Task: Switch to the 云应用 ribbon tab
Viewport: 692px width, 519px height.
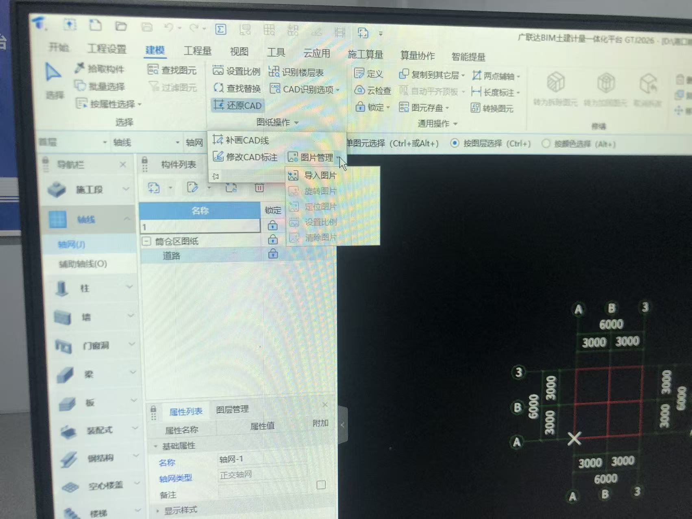Action: coord(317,53)
